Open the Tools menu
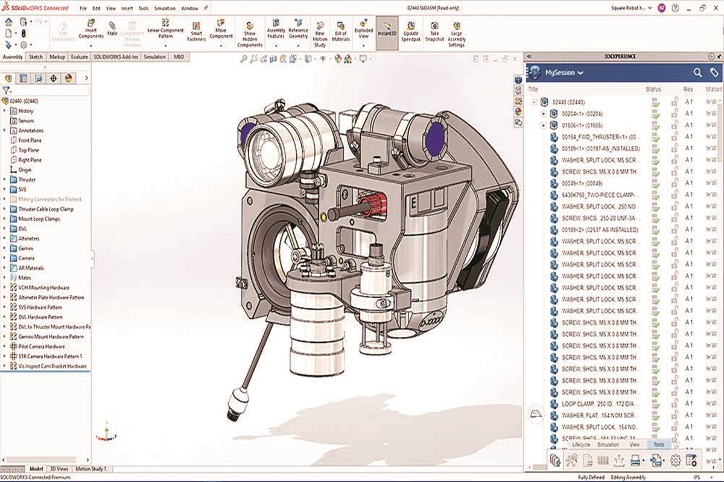Image resolution: width=724 pixels, height=482 pixels. [x=143, y=8]
